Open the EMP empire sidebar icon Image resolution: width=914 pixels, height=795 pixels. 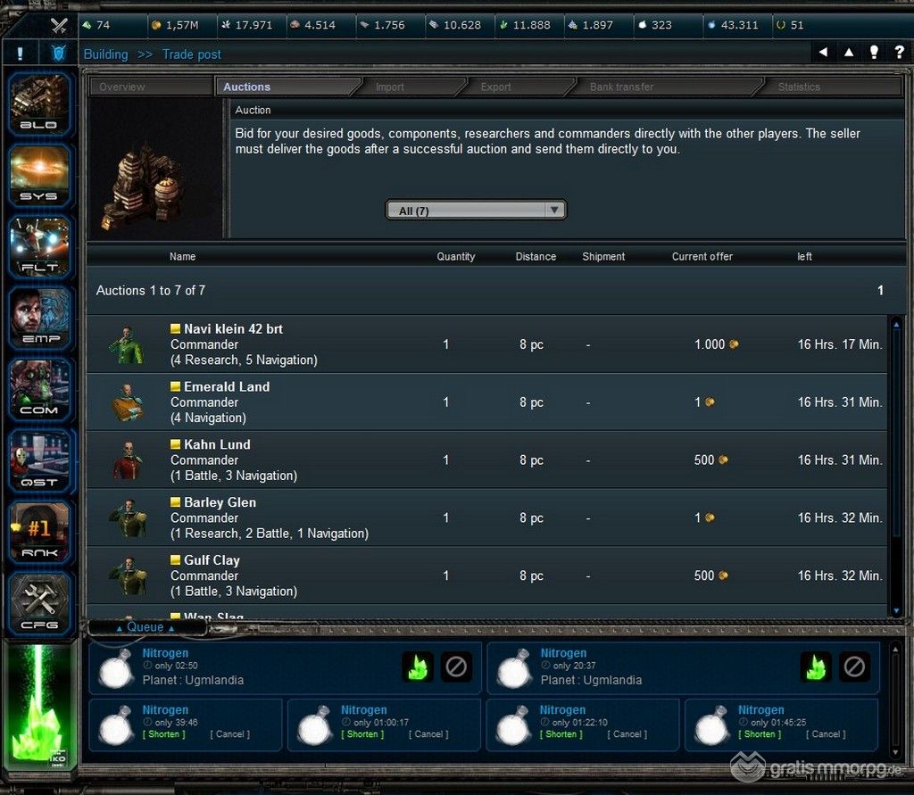[39, 317]
